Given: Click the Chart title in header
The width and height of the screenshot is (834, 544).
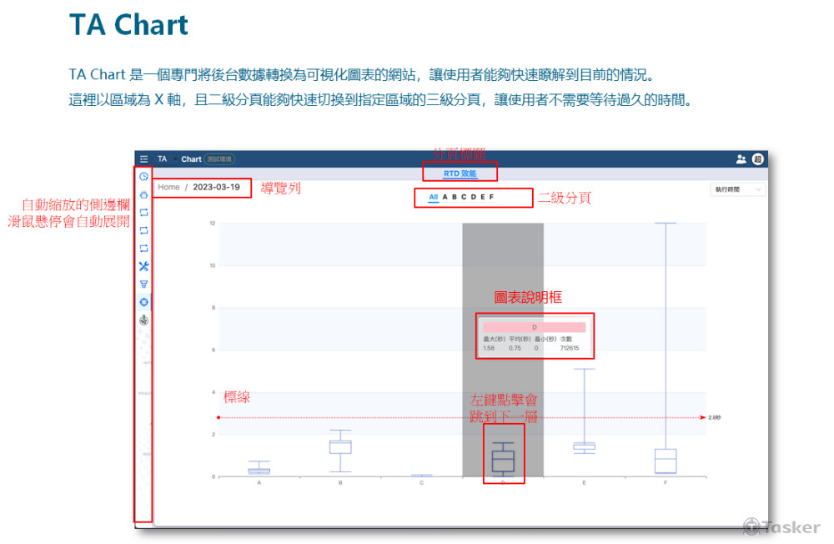Looking at the screenshot, I should pos(191,159).
